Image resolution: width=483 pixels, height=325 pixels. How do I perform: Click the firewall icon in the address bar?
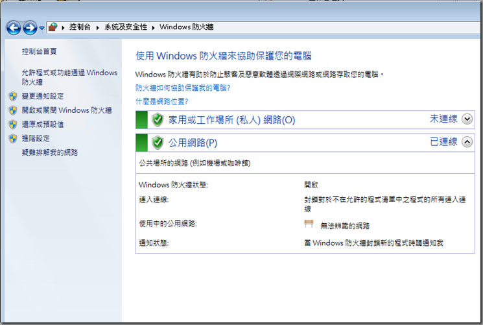53,27
